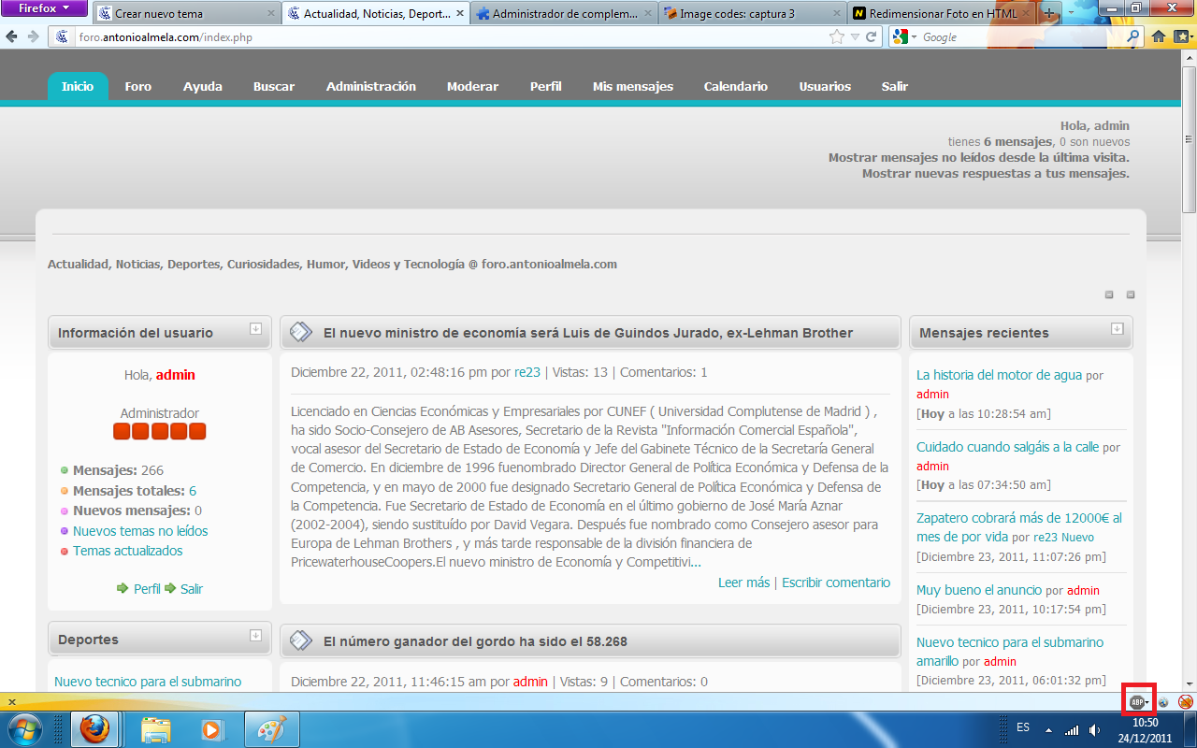The height and width of the screenshot is (748, 1197).
Task: Open Mostrar mensajes no leídos link
Action: 979,157
